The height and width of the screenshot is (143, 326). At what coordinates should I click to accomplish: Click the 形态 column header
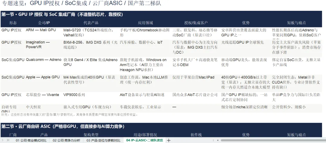click(13, 23)
